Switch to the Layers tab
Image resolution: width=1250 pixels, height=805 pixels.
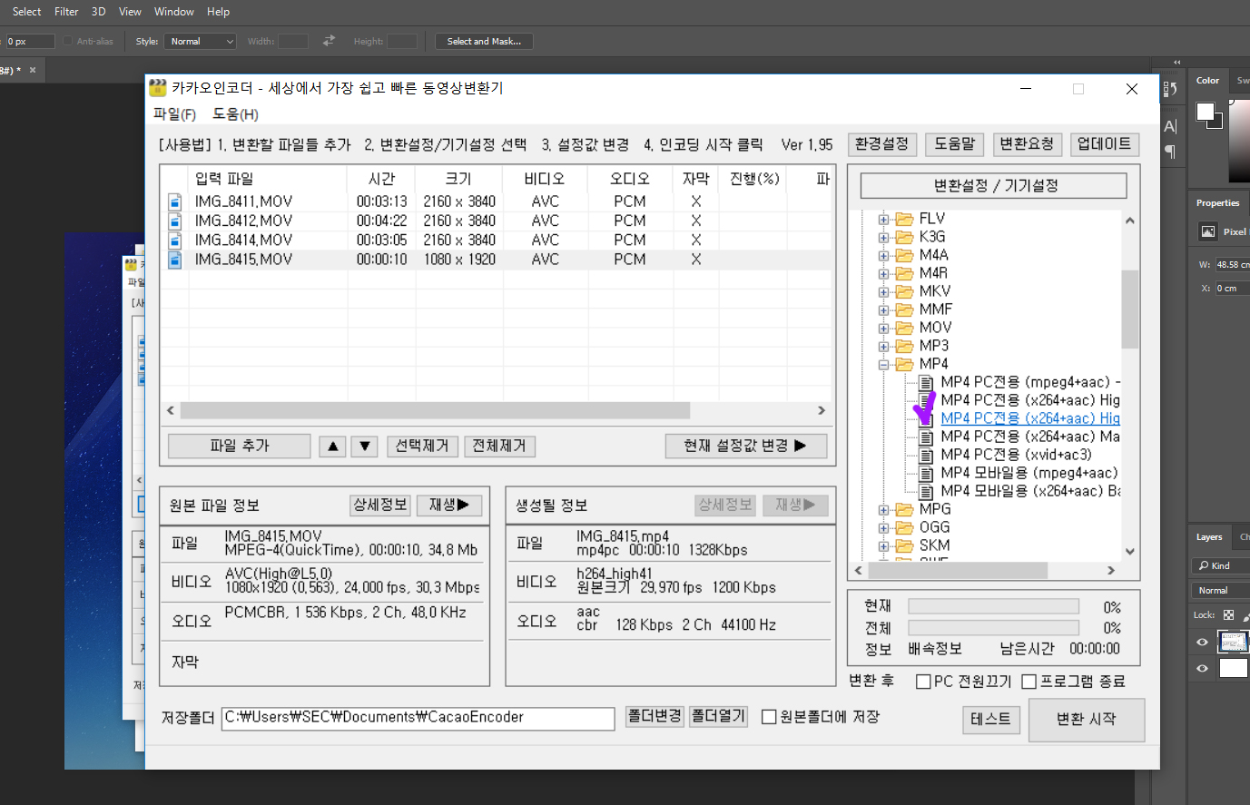click(x=1208, y=537)
